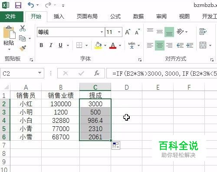Screen dimensions: 217x172
Task: Click Decrease Font Size icon
Action: tap(137, 32)
